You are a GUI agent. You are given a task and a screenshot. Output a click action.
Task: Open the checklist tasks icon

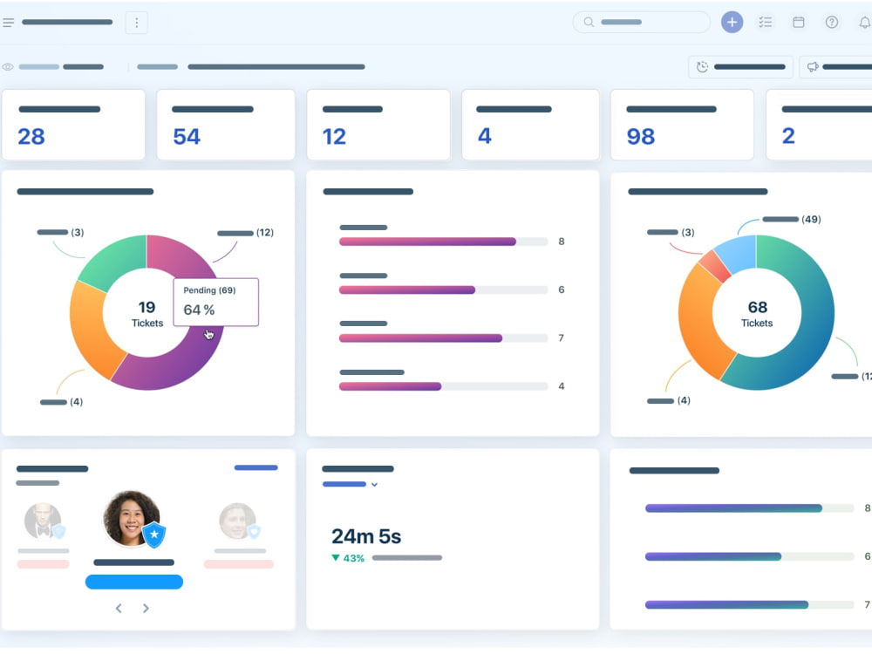click(766, 23)
